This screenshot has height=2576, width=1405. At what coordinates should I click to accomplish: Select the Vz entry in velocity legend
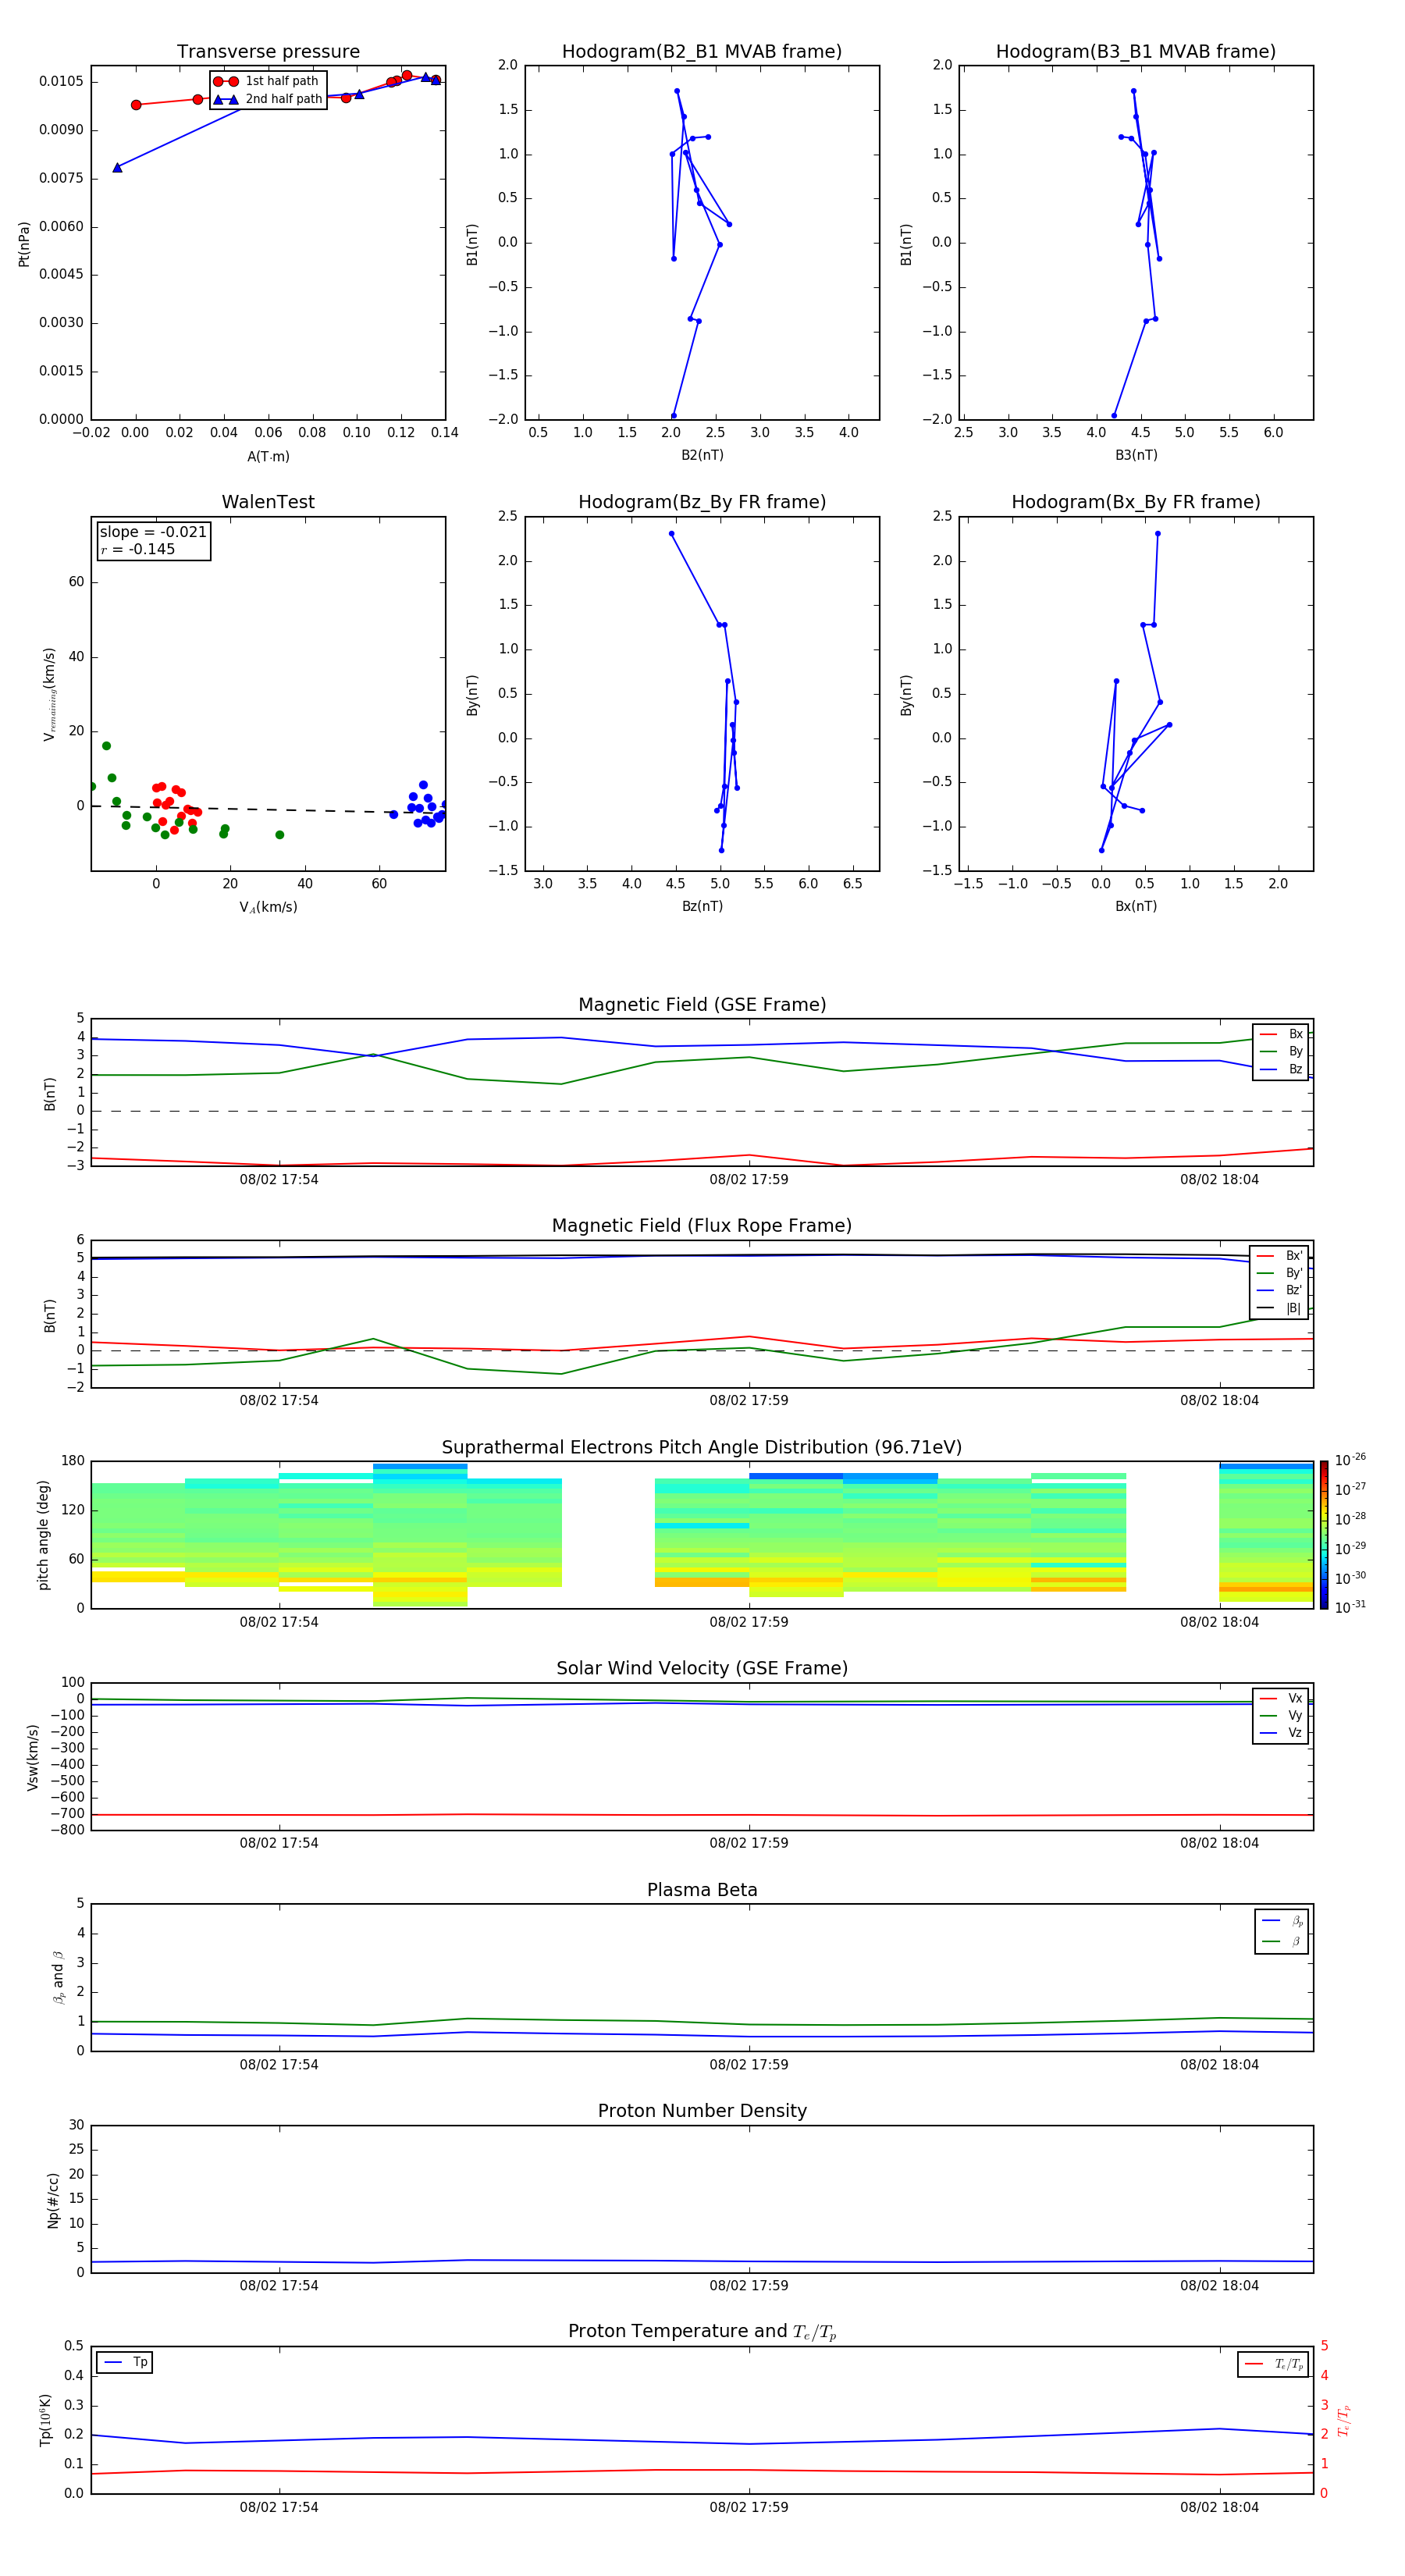click(x=1281, y=1733)
